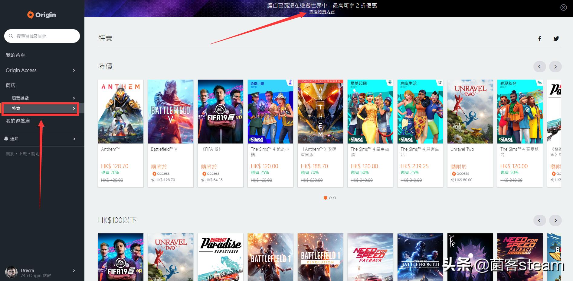Click the notification bell icon beside 通知
573x281 pixels.
click(x=7, y=138)
